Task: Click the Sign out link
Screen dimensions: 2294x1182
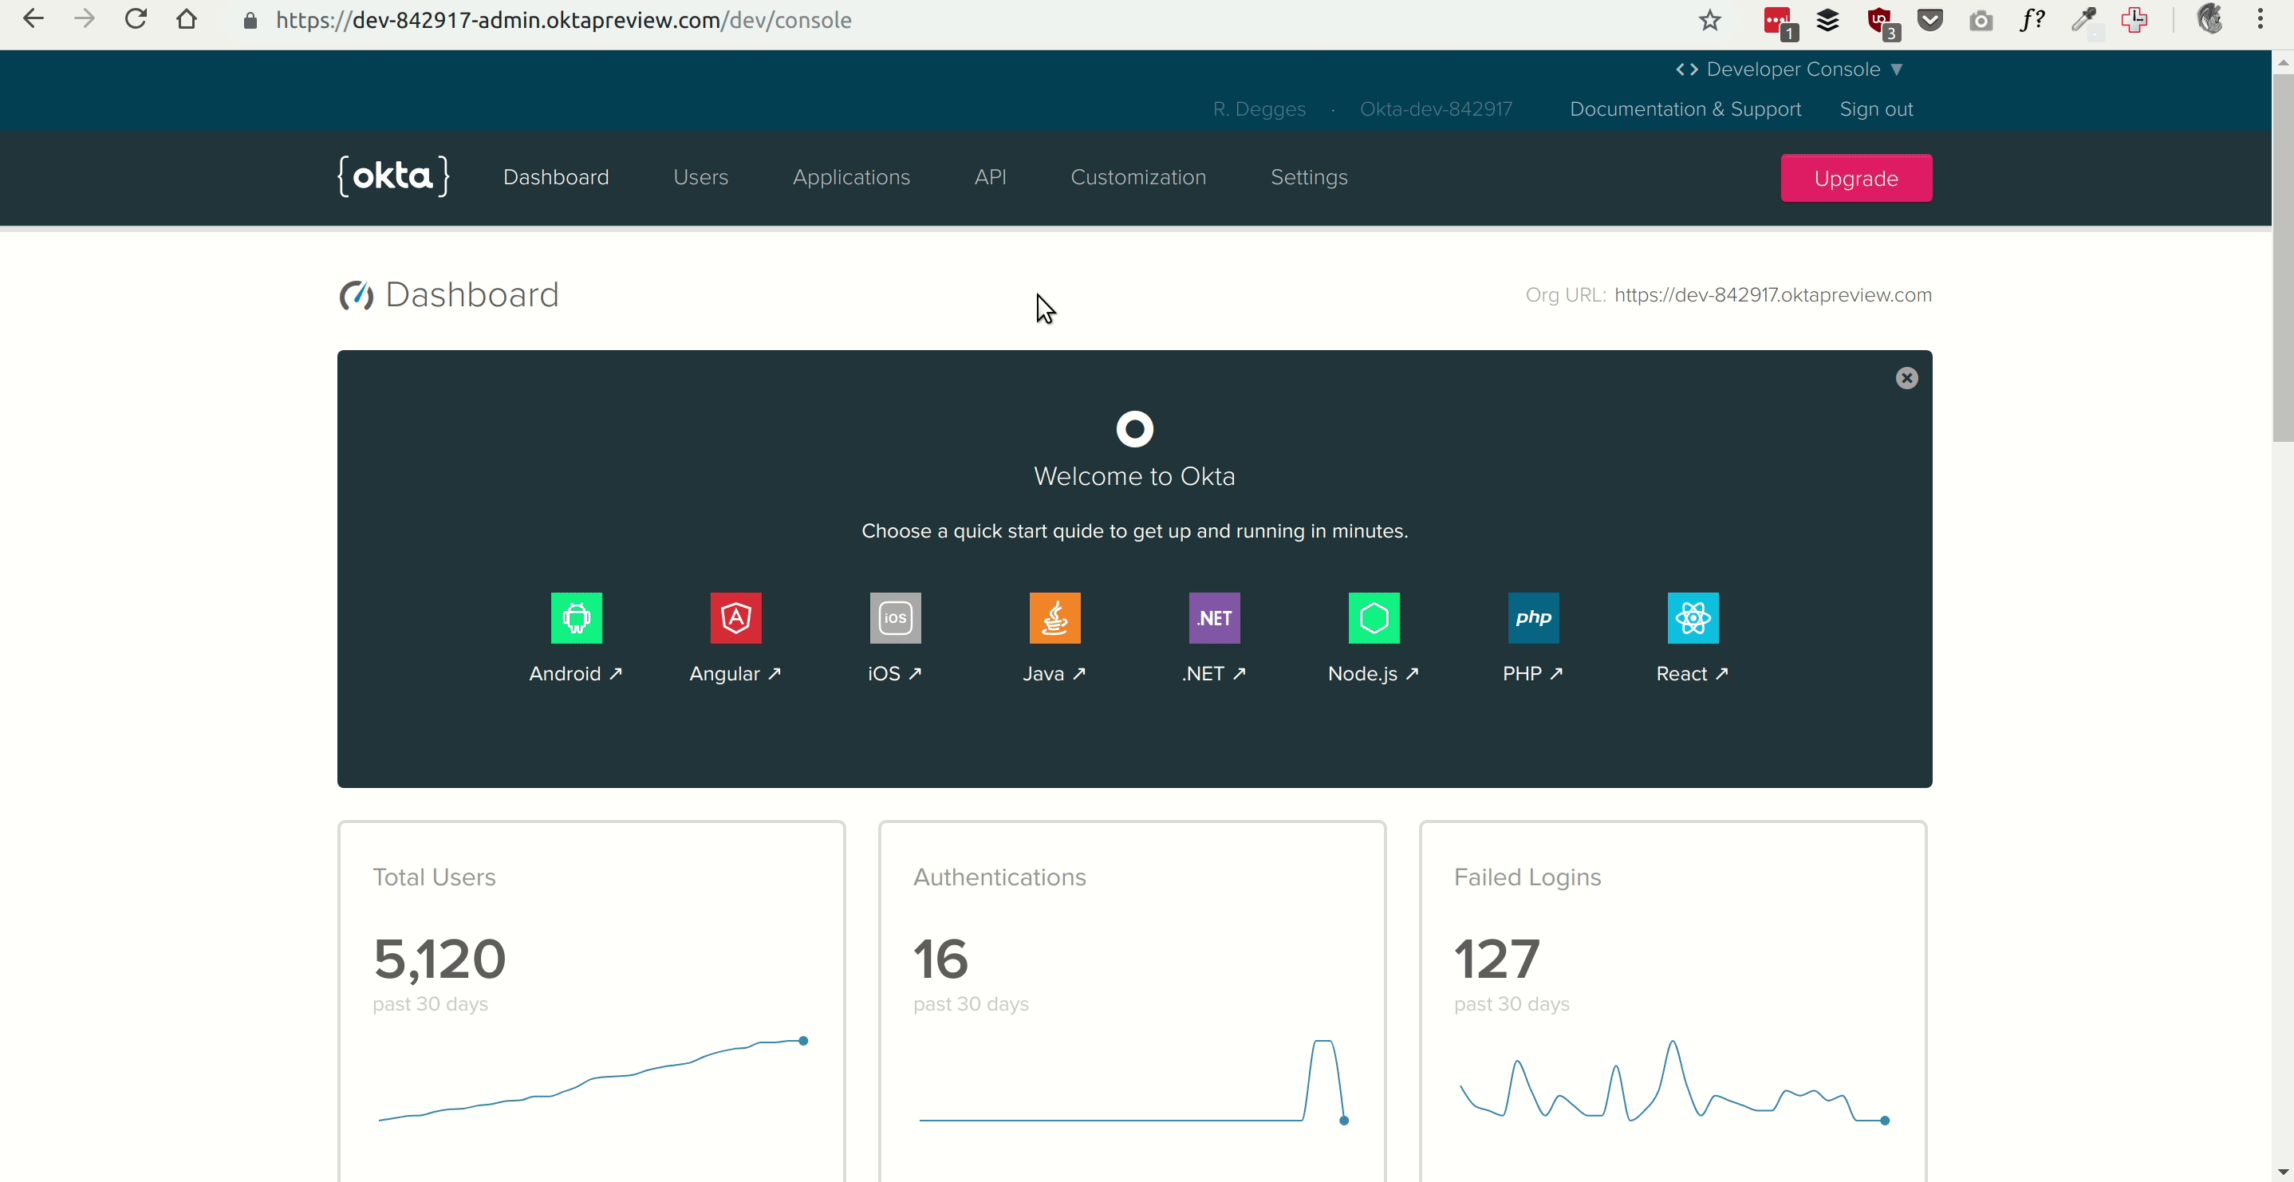Action: pyautogui.click(x=1875, y=107)
